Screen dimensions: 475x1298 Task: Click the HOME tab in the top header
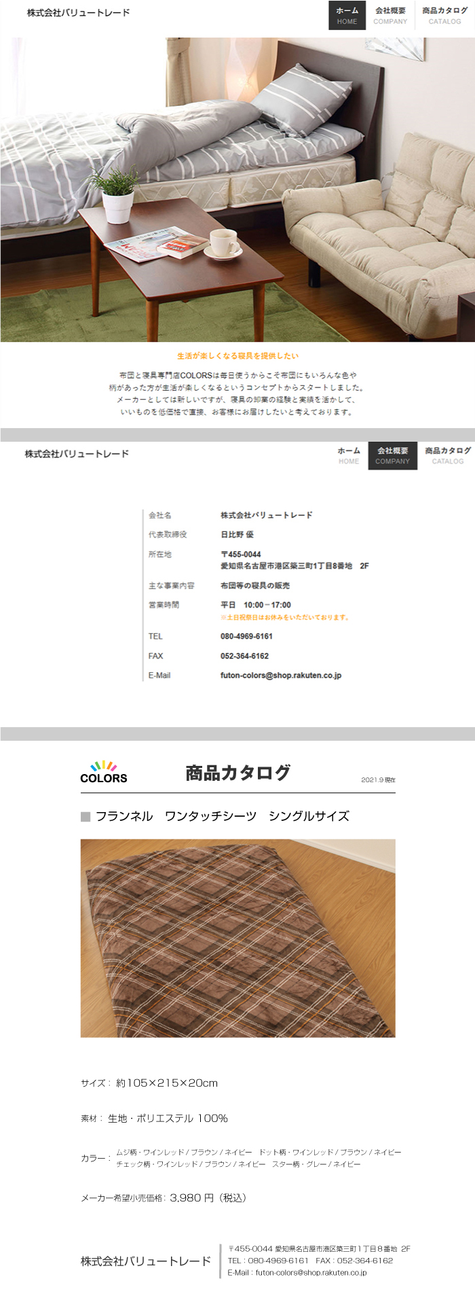(347, 15)
